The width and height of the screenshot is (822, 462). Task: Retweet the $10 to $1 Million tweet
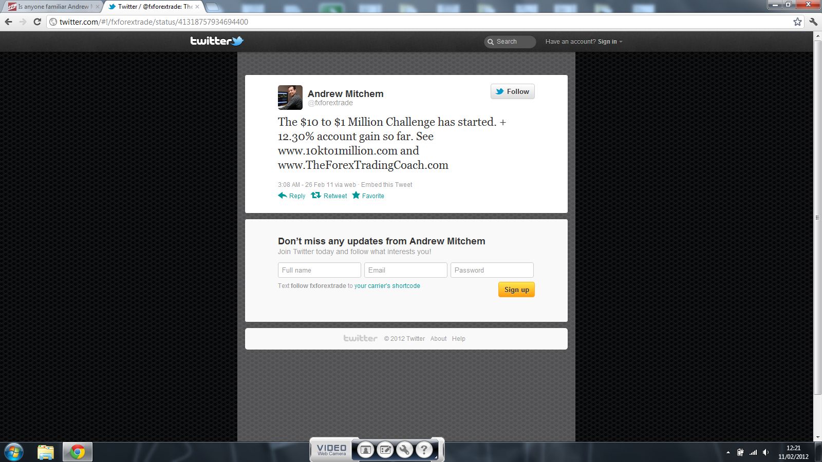click(329, 196)
